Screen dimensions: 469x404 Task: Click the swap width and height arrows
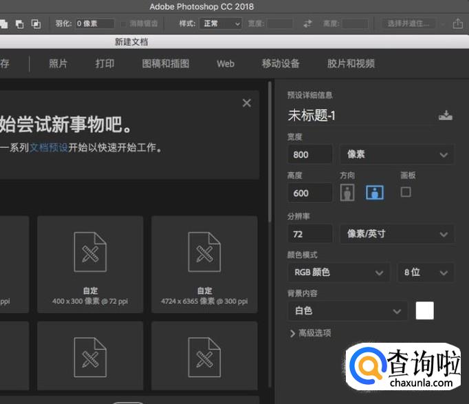pos(308,23)
